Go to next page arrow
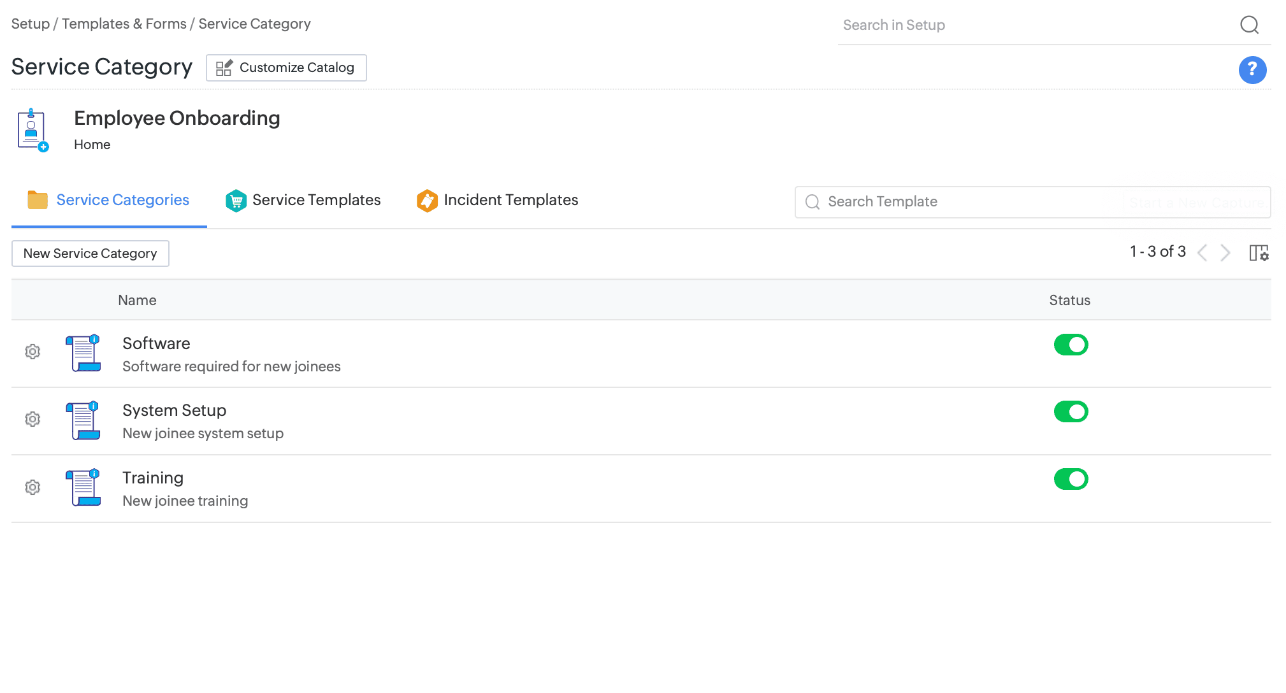This screenshot has height=693, width=1286. (1225, 253)
